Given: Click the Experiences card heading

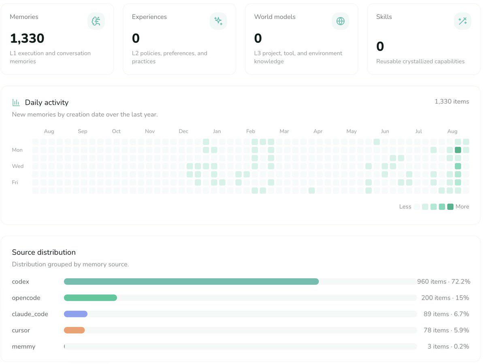Looking at the screenshot, I should coord(149,17).
